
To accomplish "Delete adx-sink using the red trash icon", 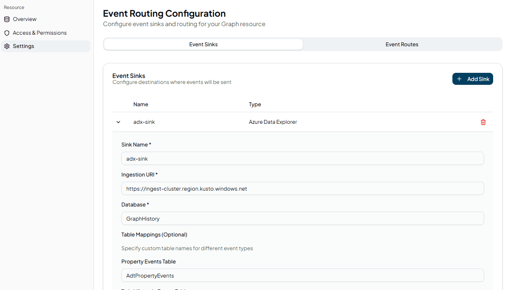I will click(483, 122).
